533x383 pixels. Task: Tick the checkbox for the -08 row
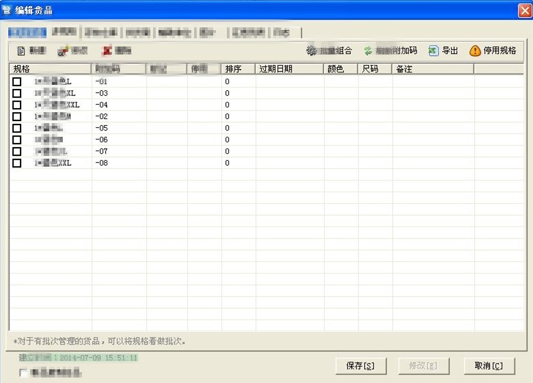tap(17, 163)
